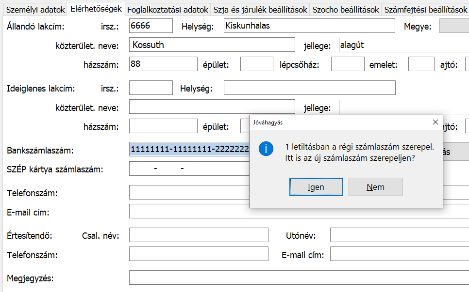The height and width of the screenshot is (292, 469).
Task: Click the jellege field showing alagút
Action: coord(403,45)
